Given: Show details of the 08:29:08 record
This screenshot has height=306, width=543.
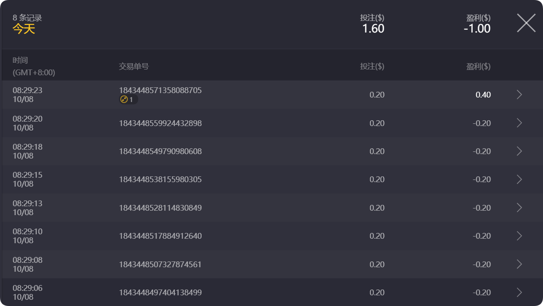Looking at the screenshot, I should pos(519,264).
